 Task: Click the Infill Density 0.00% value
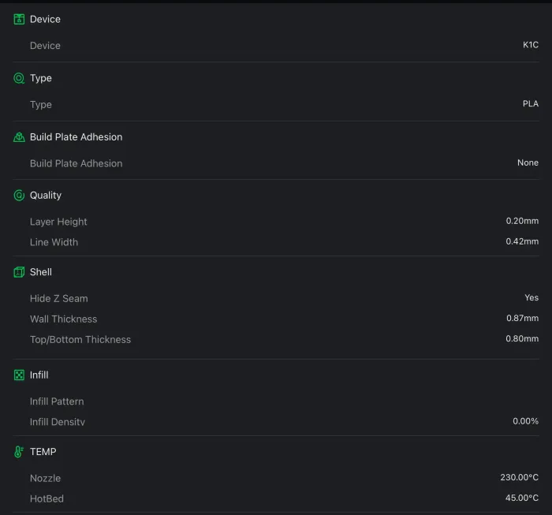click(525, 421)
